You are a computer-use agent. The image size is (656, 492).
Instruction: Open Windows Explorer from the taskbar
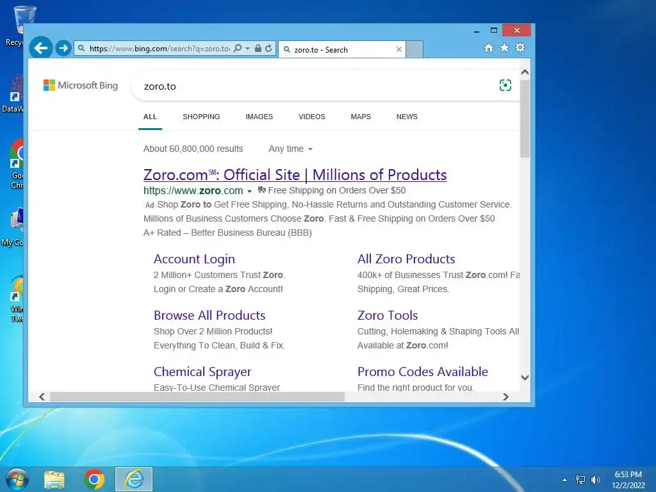(54, 480)
